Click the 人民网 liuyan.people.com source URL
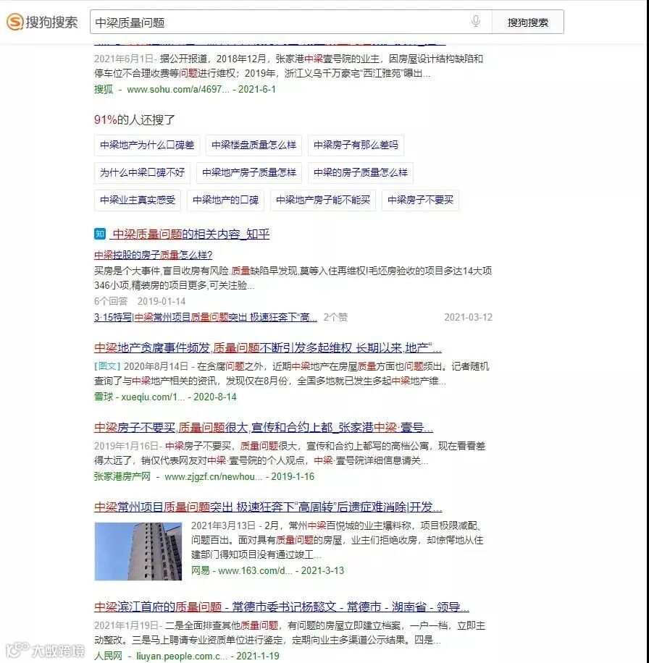The height and width of the screenshot is (663, 649). click(x=187, y=656)
